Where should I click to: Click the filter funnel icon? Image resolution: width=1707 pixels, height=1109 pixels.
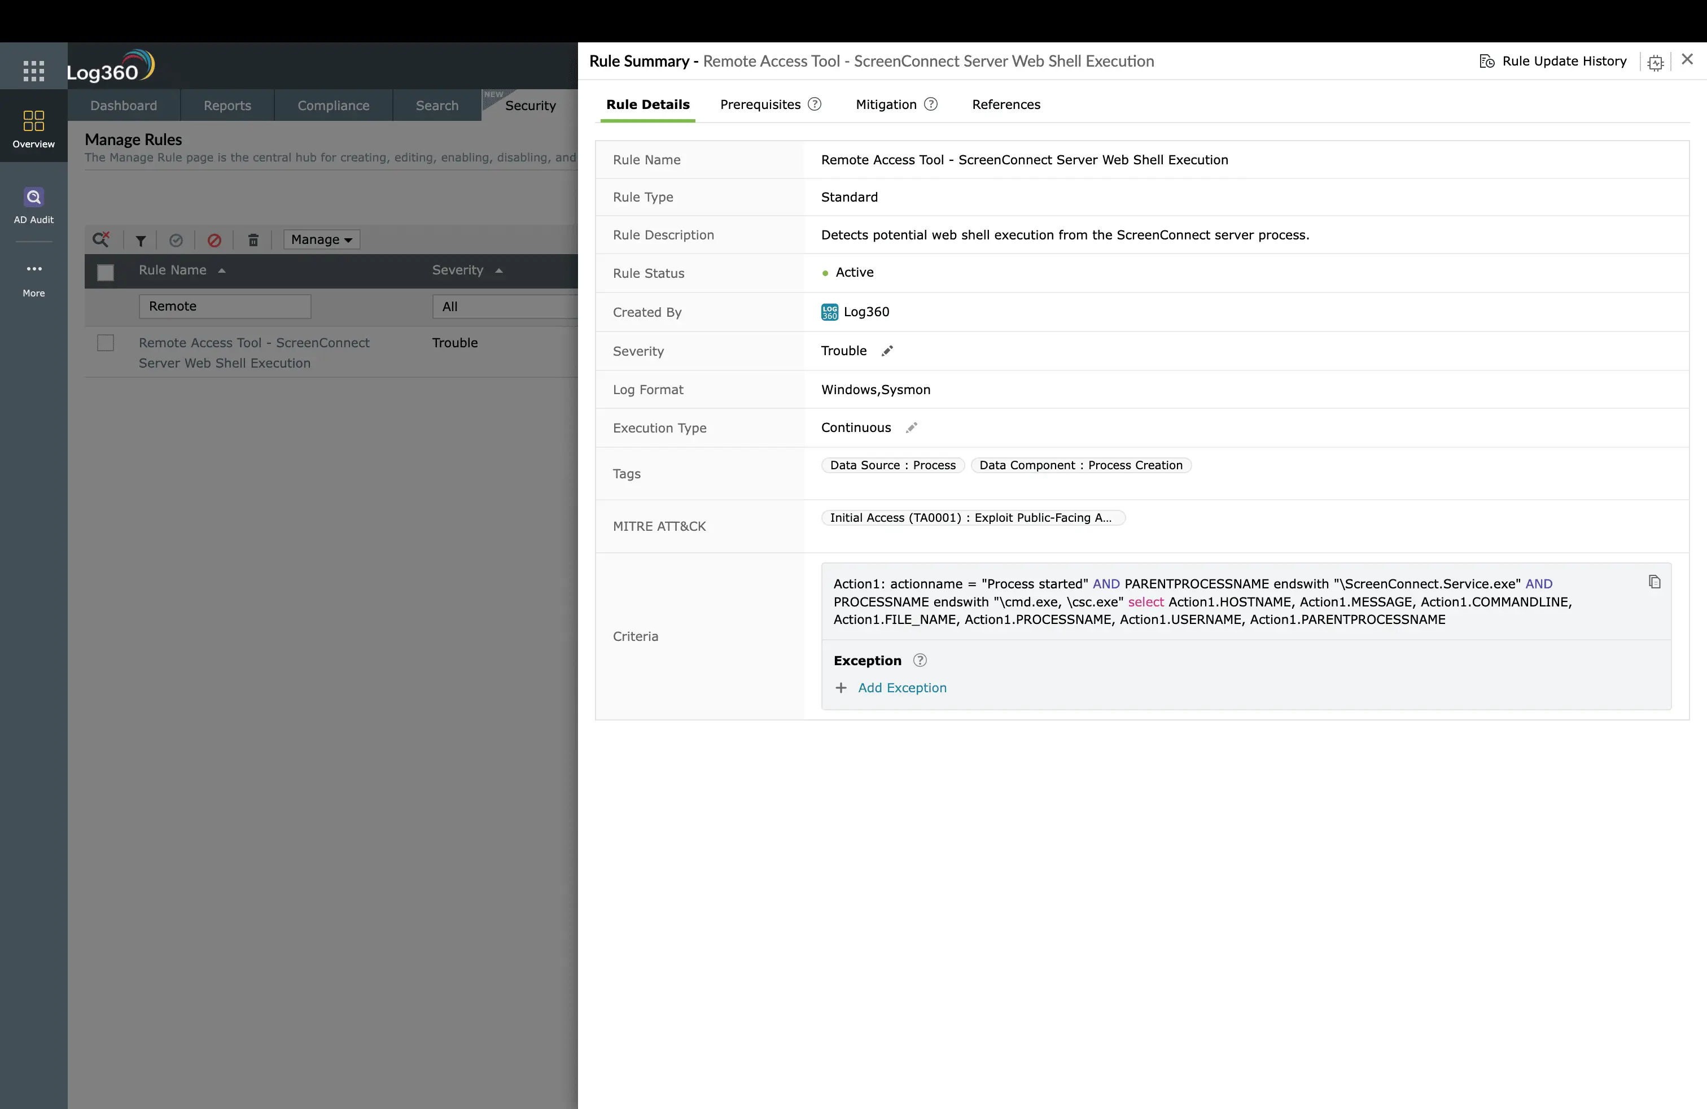click(x=141, y=241)
